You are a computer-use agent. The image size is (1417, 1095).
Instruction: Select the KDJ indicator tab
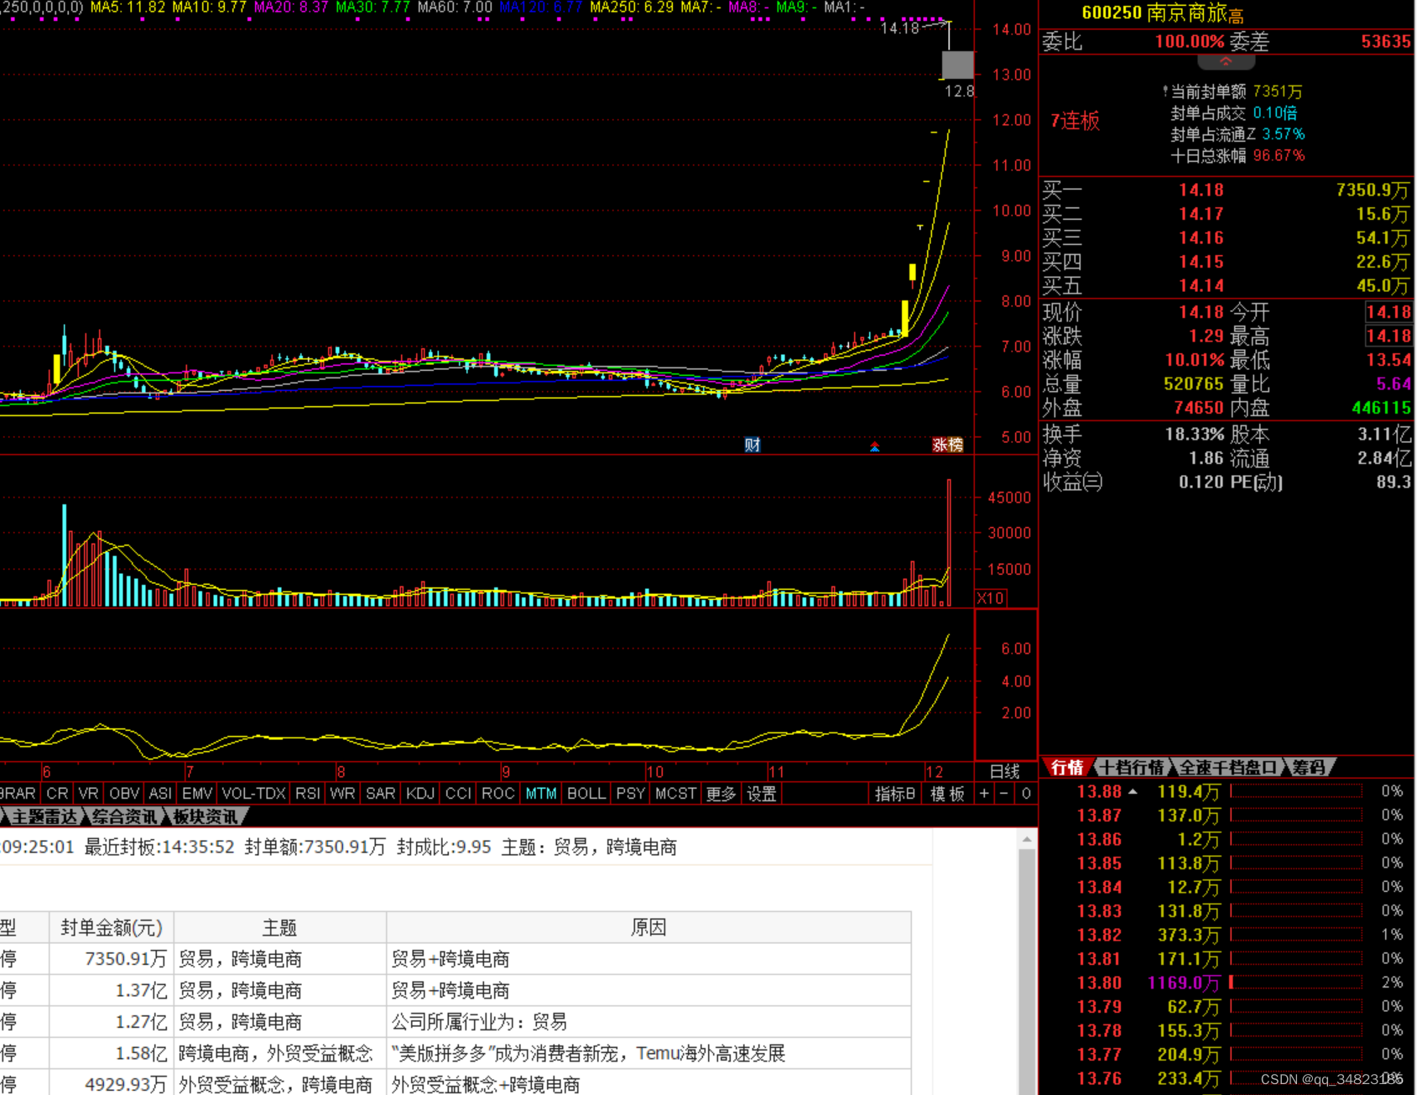click(420, 793)
